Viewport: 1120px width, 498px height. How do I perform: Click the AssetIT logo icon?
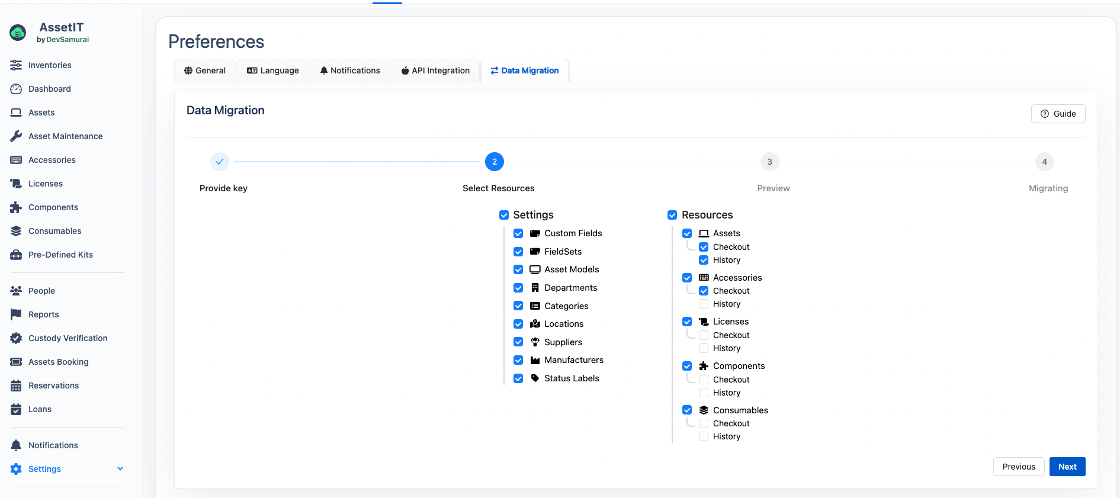pos(18,33)
